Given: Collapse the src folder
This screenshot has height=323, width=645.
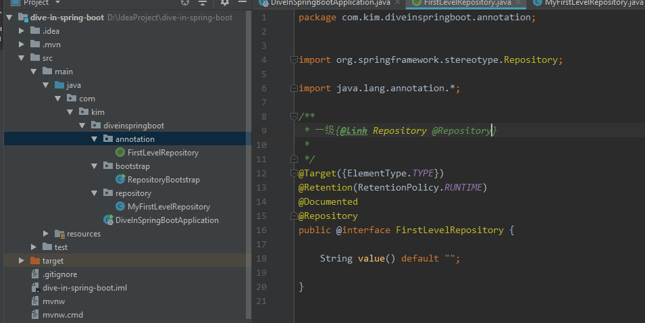Looking at the screenshot, I should pyautogui.click(x=22, y=58).
